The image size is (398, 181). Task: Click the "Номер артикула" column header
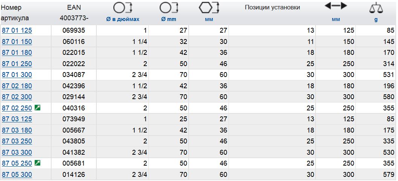[x=15, y=13]
